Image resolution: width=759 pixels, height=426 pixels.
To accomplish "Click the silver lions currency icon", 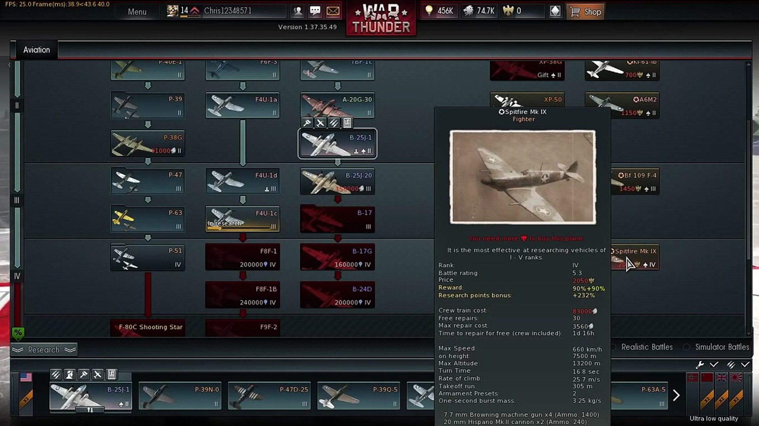I will pos(468,11).
